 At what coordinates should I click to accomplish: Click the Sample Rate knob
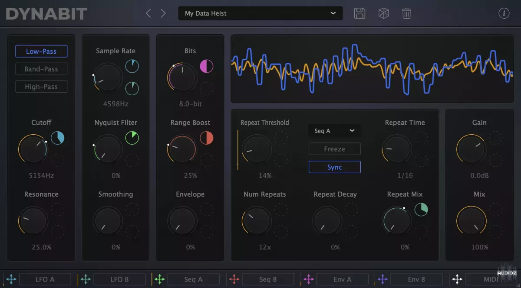pyautogui.click(x=108, y=77)
